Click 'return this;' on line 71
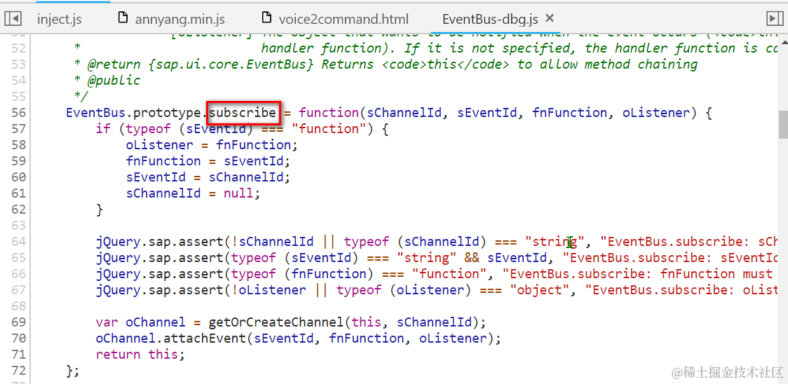 click(141, 354)
